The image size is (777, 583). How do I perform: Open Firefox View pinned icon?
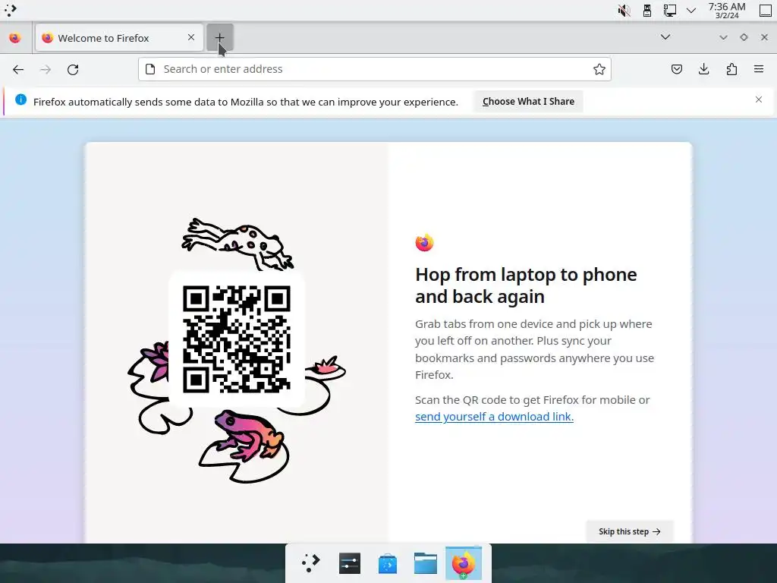[15, 38]
